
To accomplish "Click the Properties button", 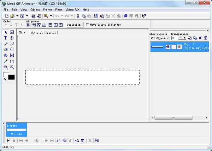I will 75,25.
